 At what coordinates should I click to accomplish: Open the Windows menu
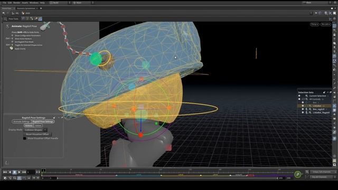34,3
